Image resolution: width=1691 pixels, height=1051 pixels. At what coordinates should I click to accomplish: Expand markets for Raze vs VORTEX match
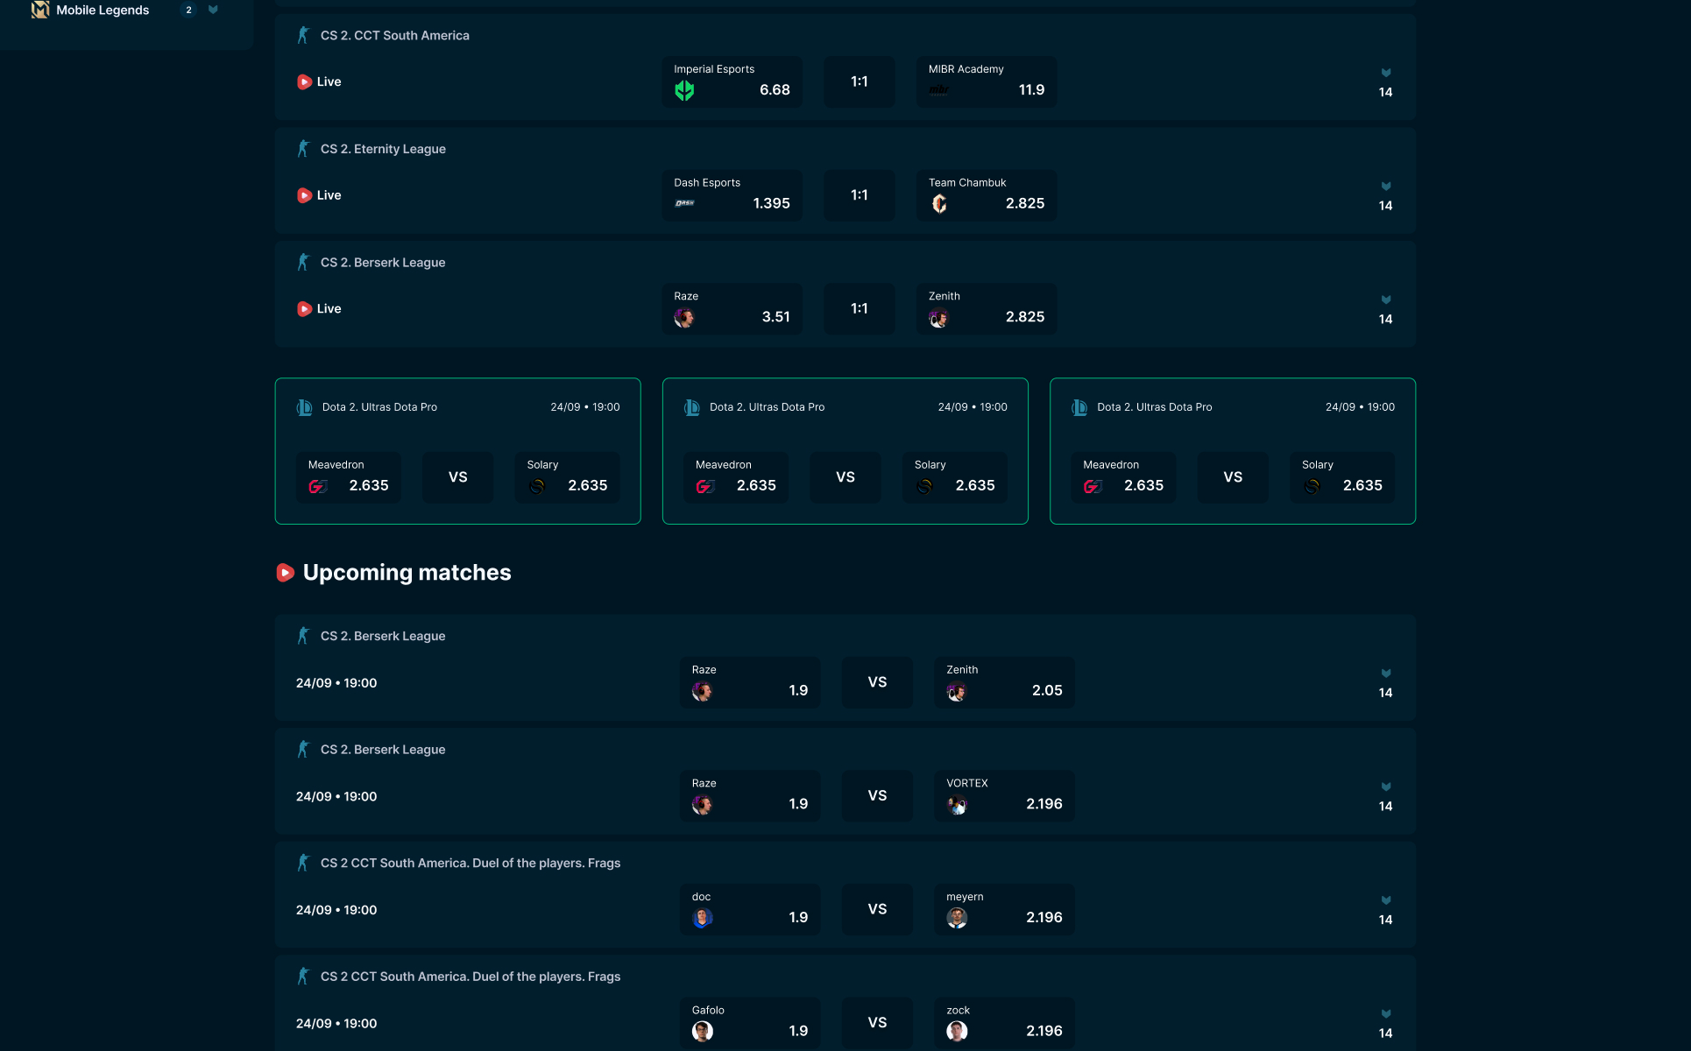1385,787
